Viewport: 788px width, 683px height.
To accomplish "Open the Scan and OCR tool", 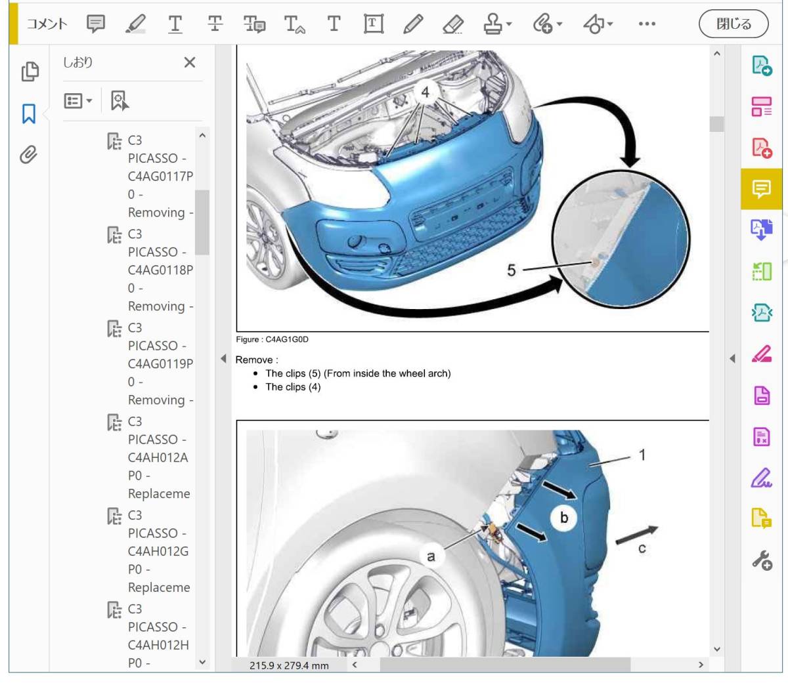I will pyautogui.click(x=762, y=271).
